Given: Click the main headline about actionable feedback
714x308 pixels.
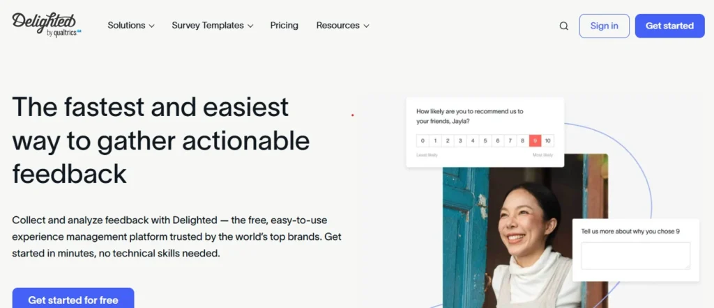Looking at the screenshot, I should 160,140.
